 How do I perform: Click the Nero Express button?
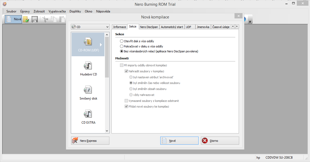tap(90, 140)
